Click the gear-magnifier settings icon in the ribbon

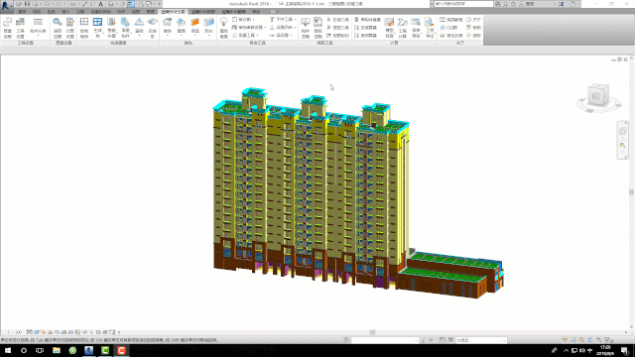click(x=58, y=23)
